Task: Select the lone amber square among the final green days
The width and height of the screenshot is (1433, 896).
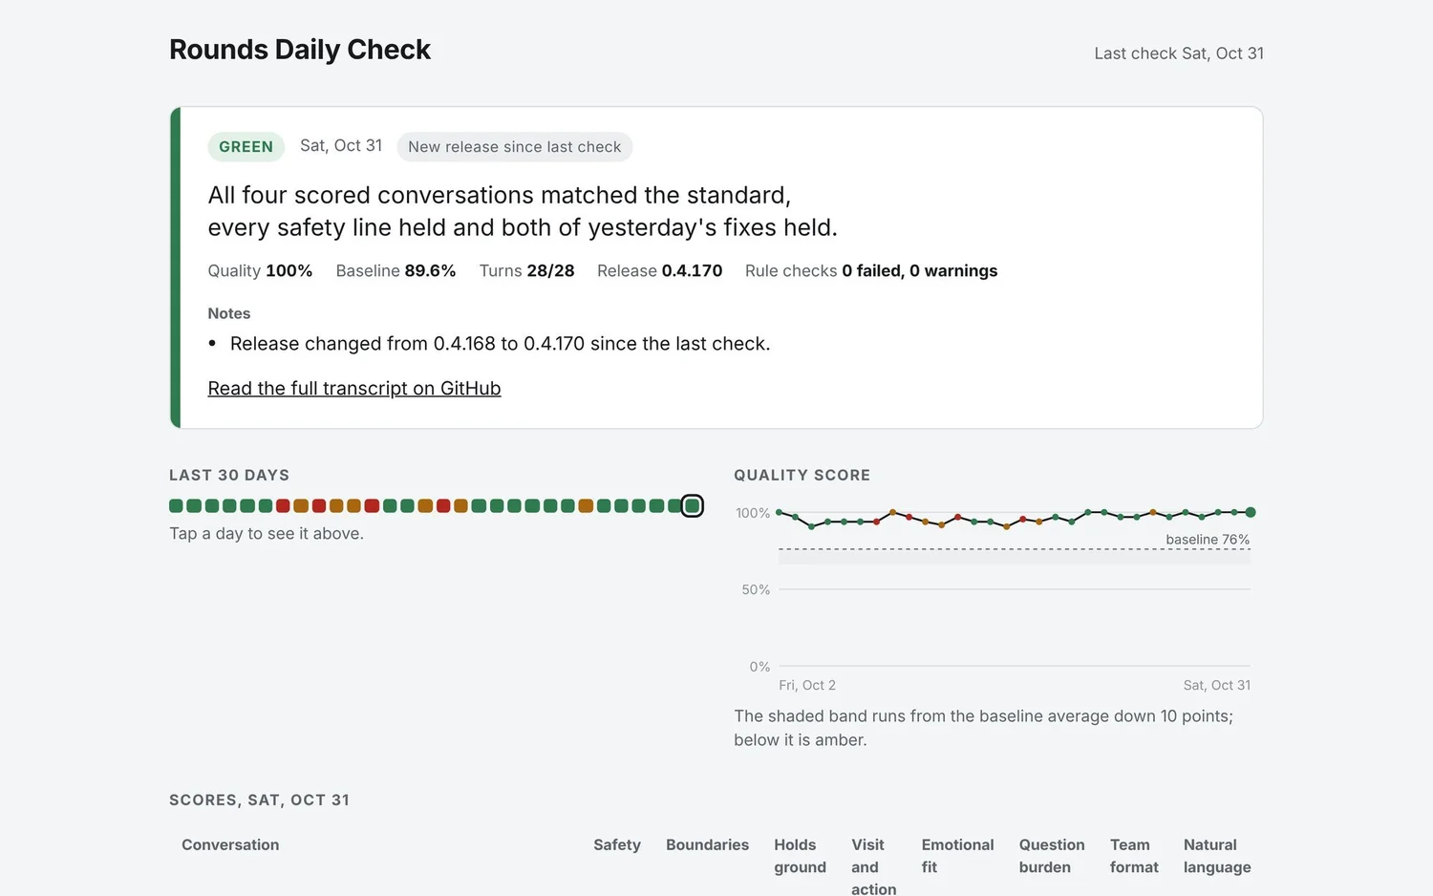Action: (x=586, y=505)
